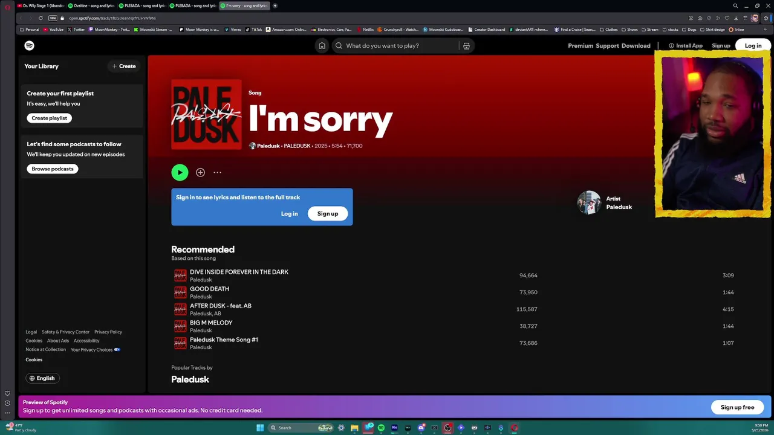Click Log in inside the blue banner
This screenshot has height=435, width=774.
289,213
